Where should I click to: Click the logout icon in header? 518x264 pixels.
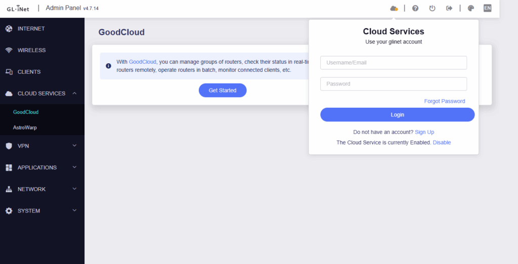pyautogui.click(x=449, y=8)
